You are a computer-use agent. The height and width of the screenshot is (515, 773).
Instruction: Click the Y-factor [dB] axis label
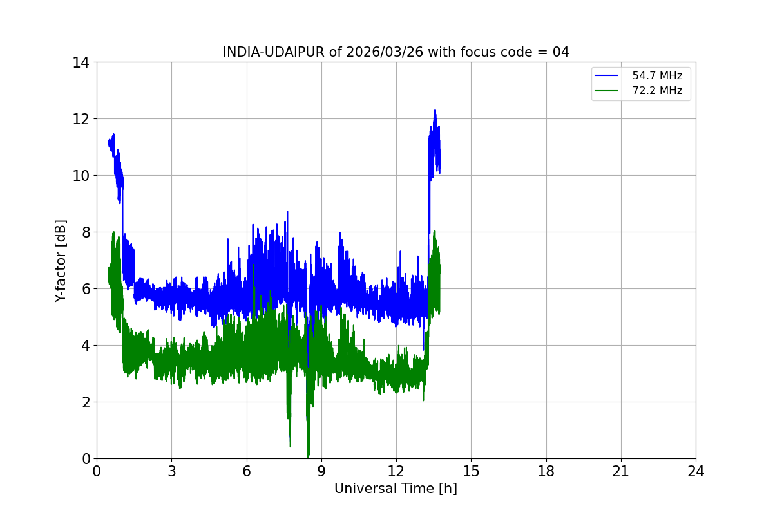pos(61,261)
